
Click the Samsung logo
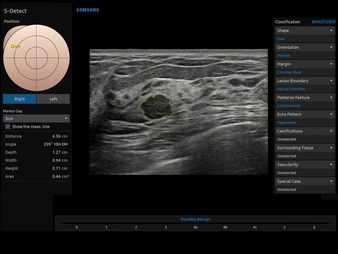(x=87, y=10)
